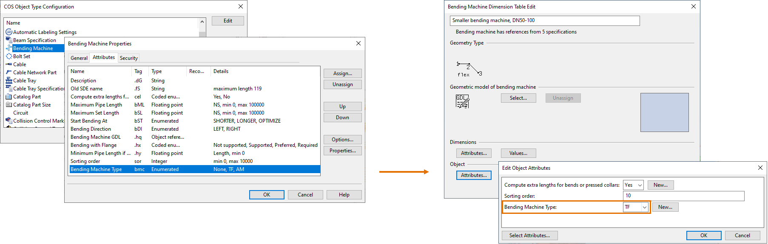Click the Bolt Set icon in list
The height and width of the screenshot is (244, 768).
click(9, 56)
